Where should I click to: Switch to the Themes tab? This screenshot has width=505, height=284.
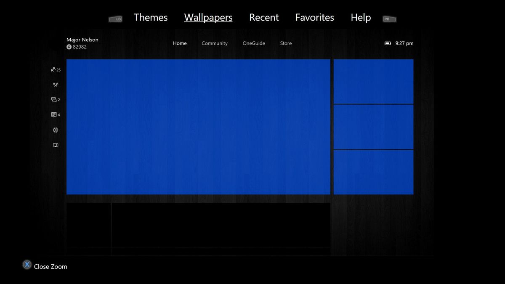[x=151, y=17]
